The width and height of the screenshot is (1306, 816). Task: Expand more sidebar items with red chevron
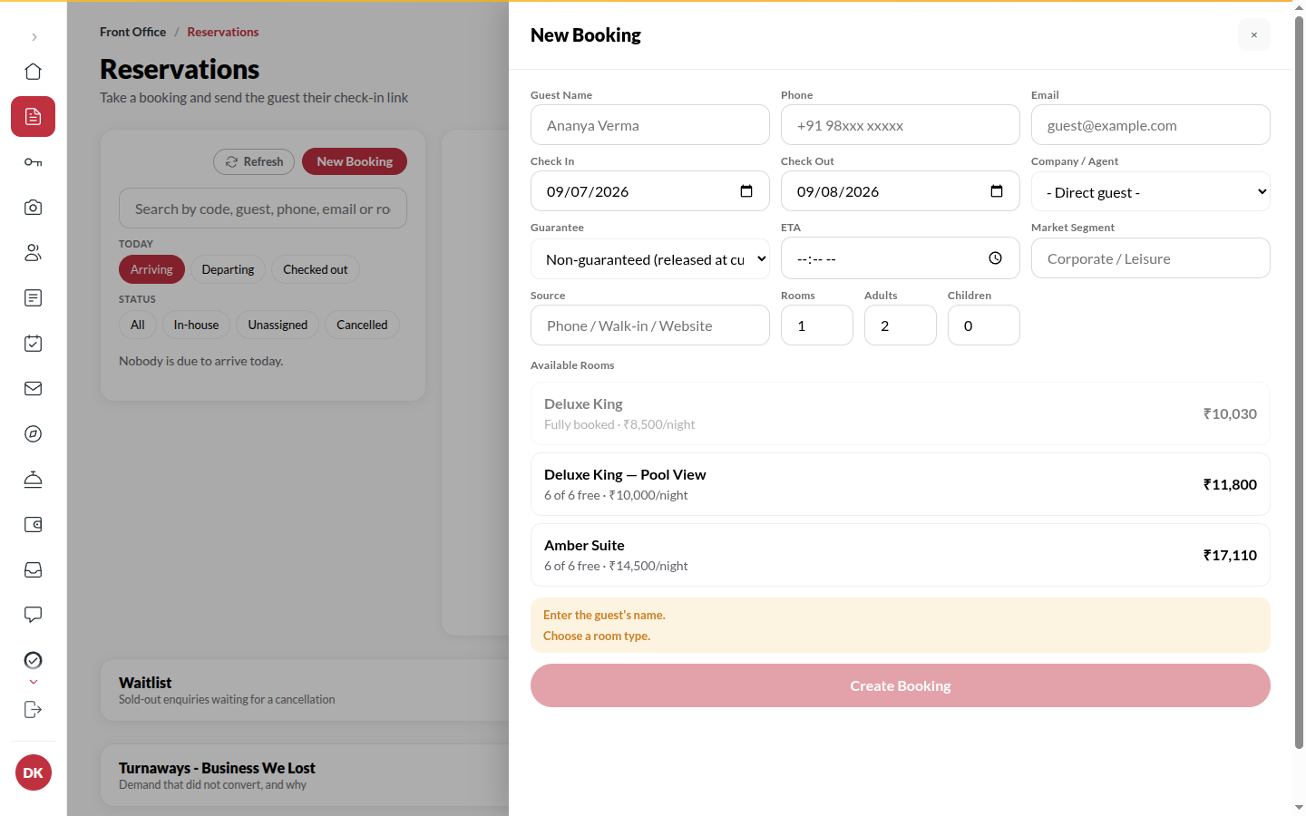34,682
